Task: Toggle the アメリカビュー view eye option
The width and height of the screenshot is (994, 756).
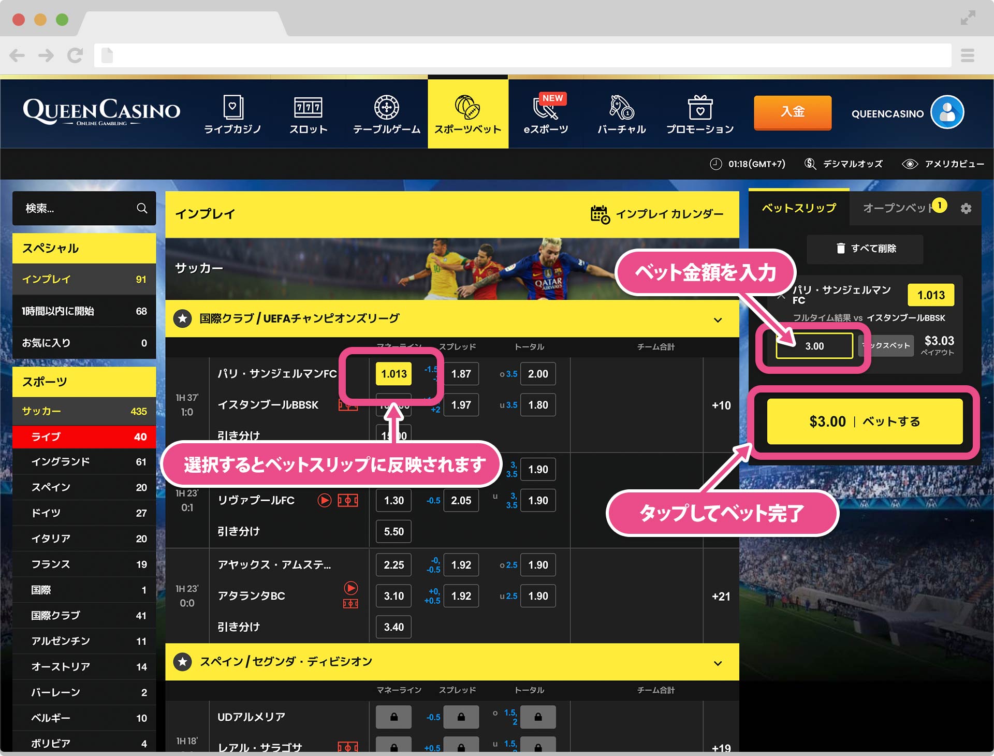Action: [x=943, y=164]
